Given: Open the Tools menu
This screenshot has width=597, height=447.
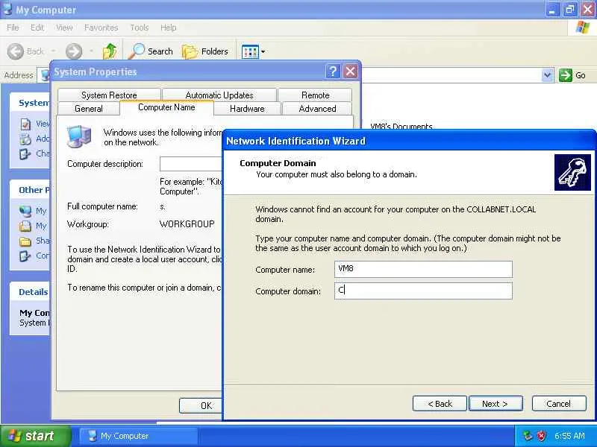Looking at the screenshot, I should pyautogui.click(x=140, y=28).
